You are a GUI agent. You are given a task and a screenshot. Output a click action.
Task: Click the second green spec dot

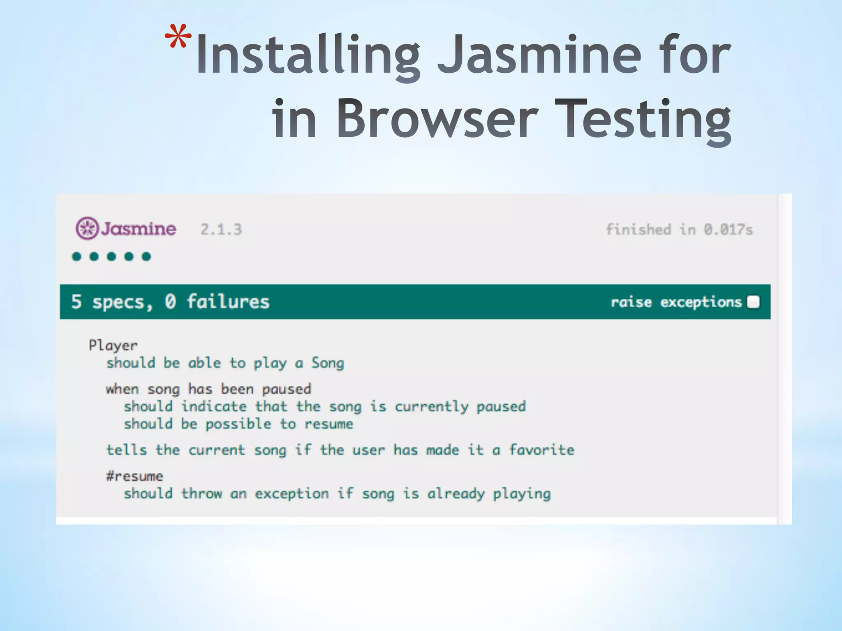pos(94,257)
